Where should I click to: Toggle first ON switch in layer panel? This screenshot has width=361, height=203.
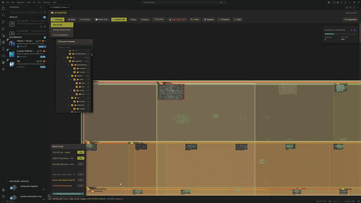[x=81, y=152]
